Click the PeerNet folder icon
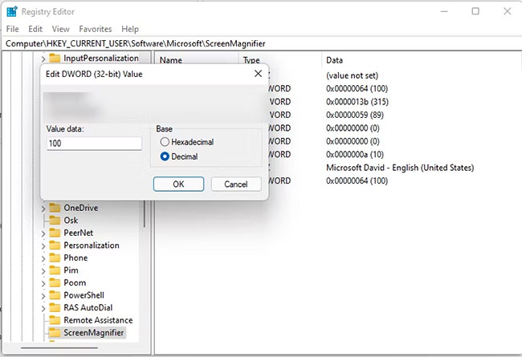522x357 pixels. 55,233
